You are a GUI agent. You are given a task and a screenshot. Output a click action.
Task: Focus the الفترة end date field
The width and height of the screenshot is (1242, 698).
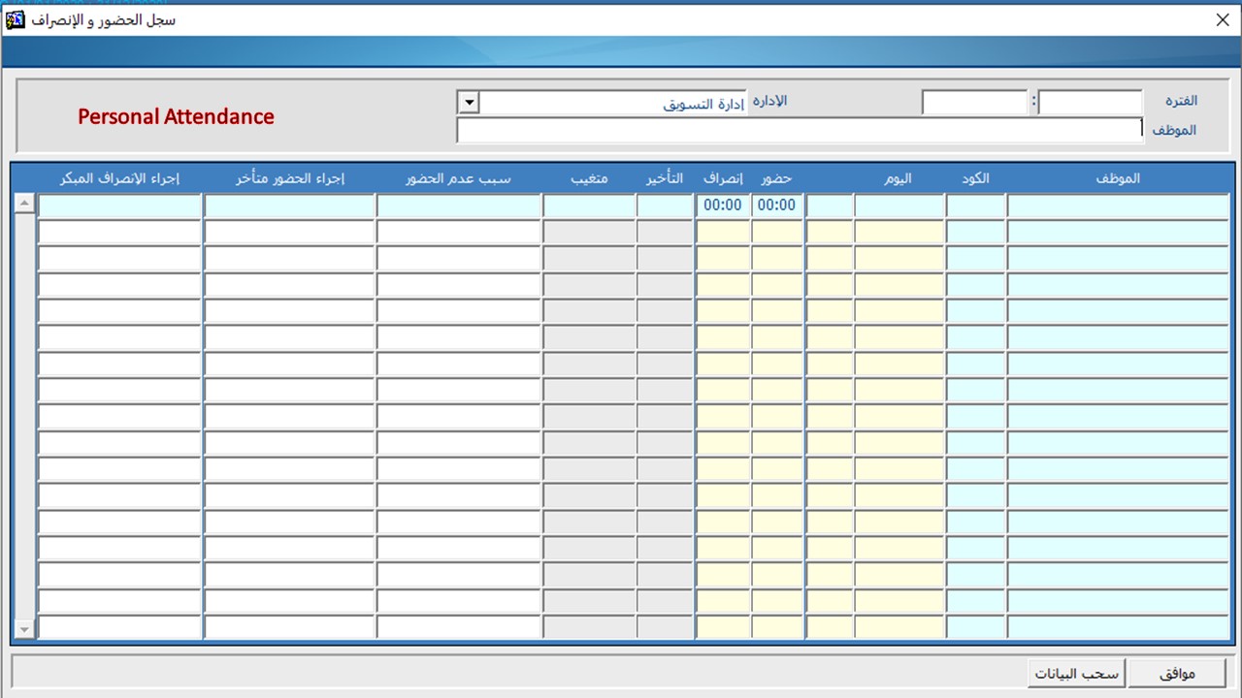pyautogui.click(x=974, y=103)
